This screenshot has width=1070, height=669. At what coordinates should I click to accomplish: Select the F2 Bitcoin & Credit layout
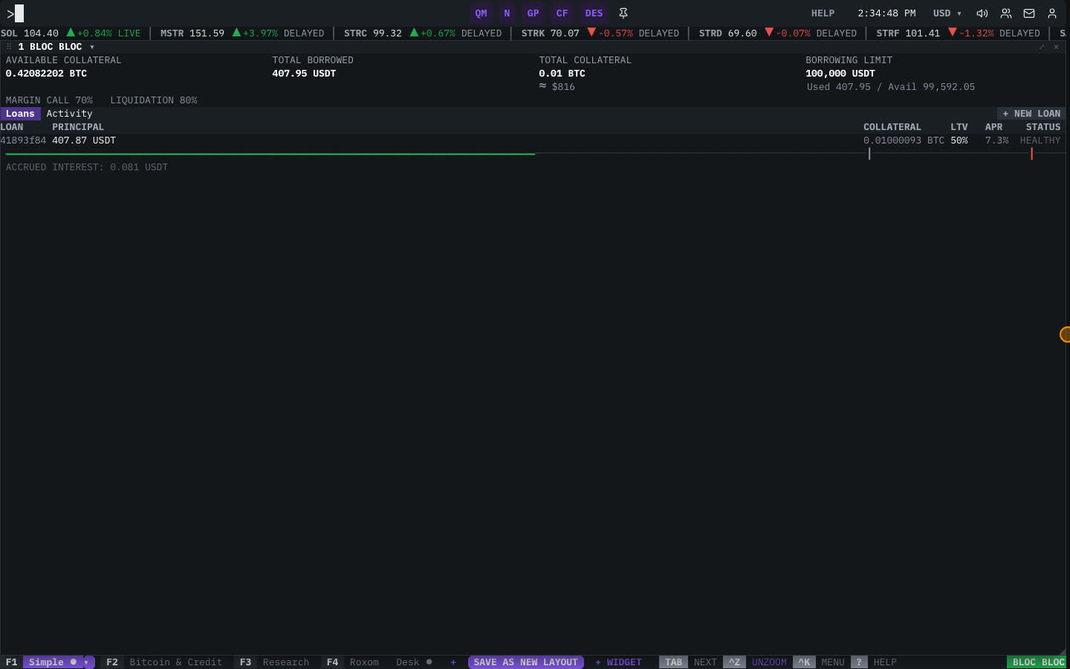click(164, 662)
